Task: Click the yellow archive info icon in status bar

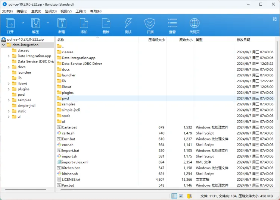Action: click(189, 196)
